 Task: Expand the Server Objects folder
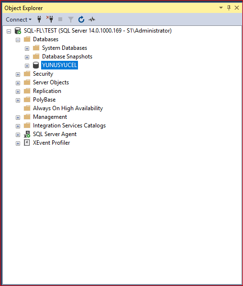click(x=18, y=83)
